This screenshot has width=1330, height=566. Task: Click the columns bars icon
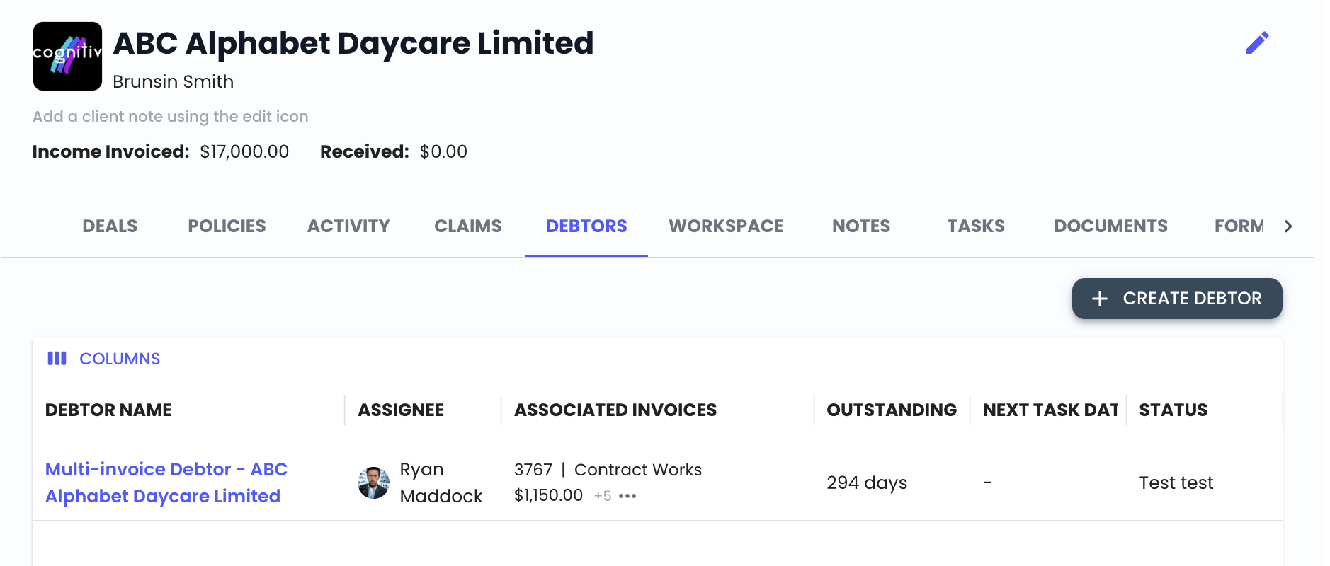57,358
